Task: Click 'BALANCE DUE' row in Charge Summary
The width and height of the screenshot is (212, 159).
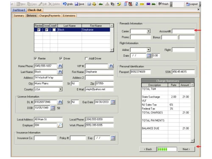Action: coord(166,128)
